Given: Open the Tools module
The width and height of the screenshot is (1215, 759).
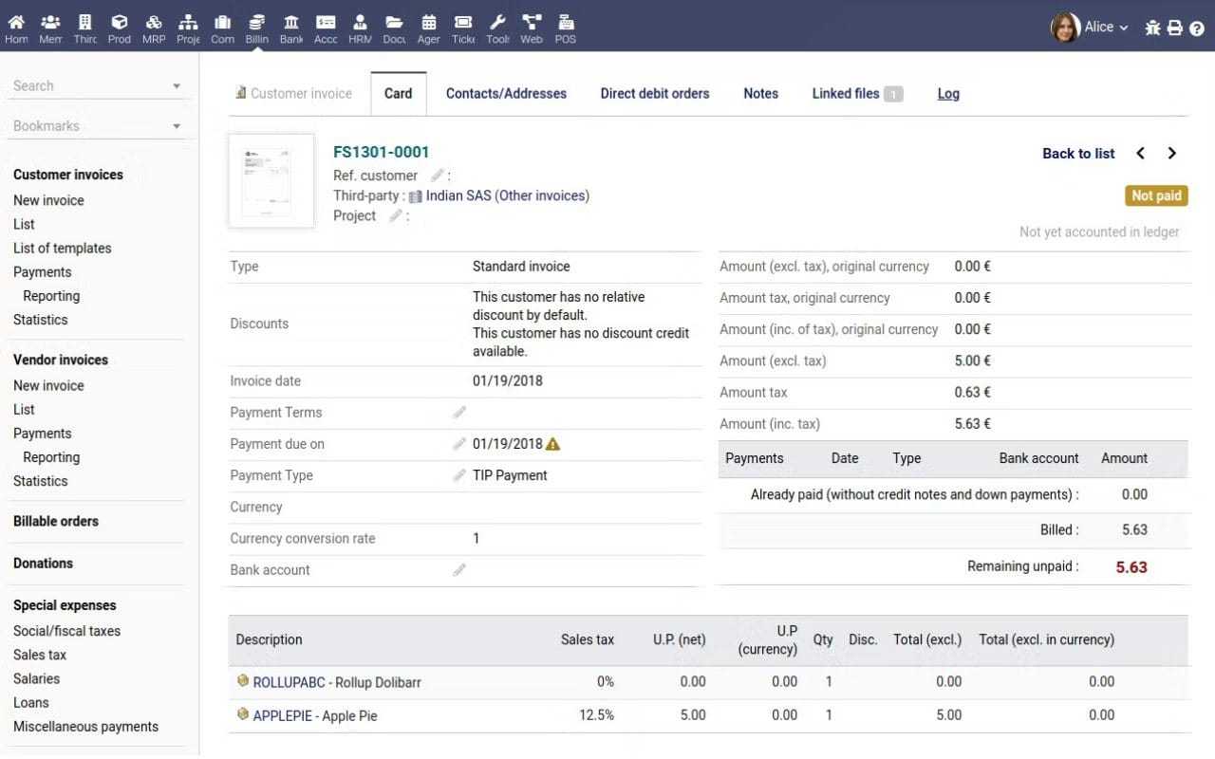Looking at the screenshot, I should tap(496, 28).
